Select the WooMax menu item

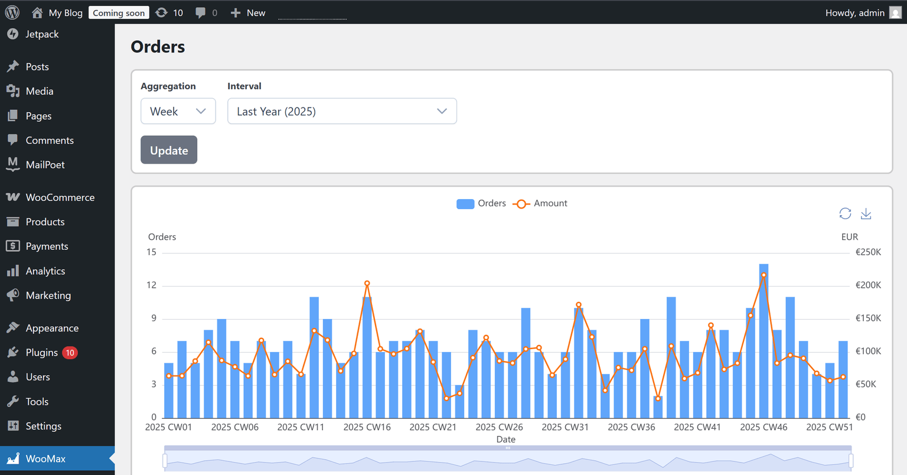(57, 458)
